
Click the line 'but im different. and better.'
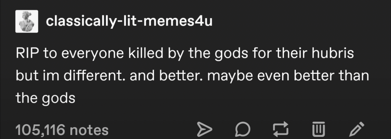(192, 76)
